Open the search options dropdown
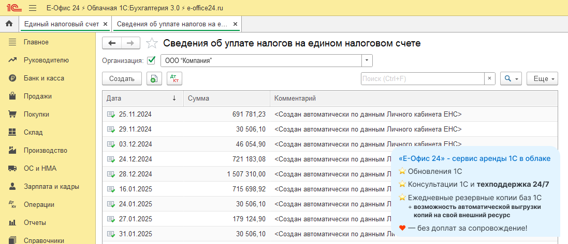The width and height of the screenshot is (568, 244). 512,78
